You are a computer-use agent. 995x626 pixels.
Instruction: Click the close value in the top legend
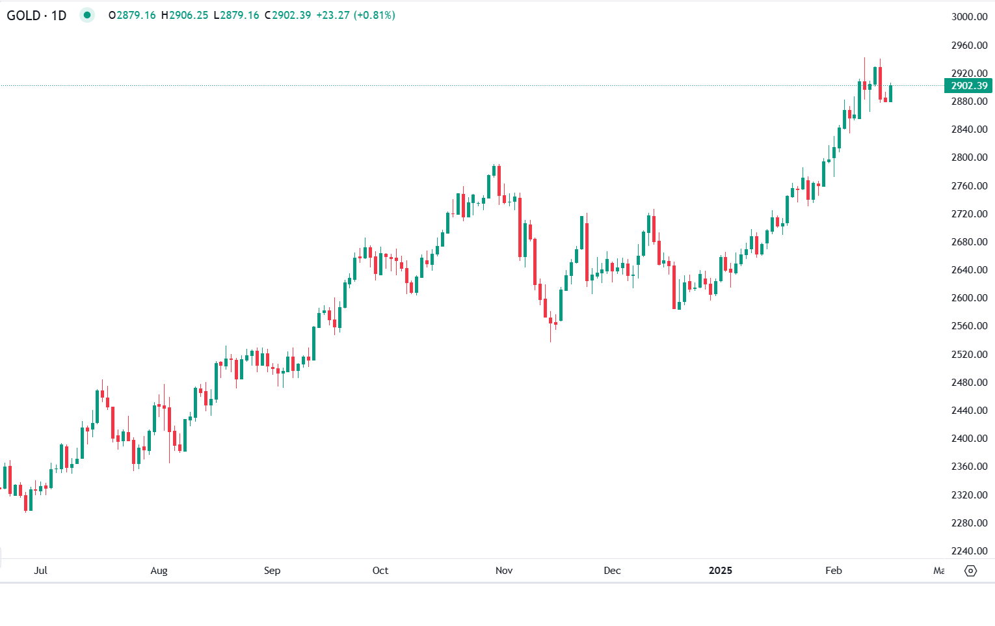[x=291, y=15]
